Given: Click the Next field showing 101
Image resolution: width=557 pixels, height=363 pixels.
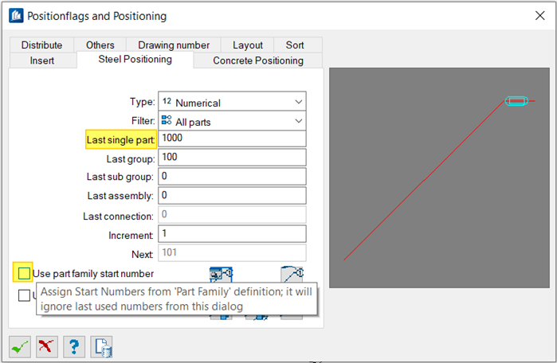Looking at the screenshot, I should (x=232, y=252).
